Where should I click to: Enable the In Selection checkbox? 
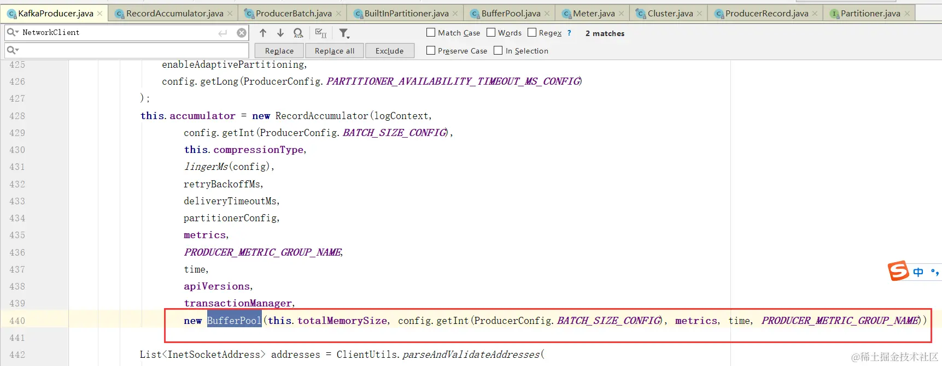498,50
